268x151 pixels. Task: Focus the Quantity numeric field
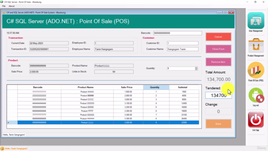pos(181,68)
